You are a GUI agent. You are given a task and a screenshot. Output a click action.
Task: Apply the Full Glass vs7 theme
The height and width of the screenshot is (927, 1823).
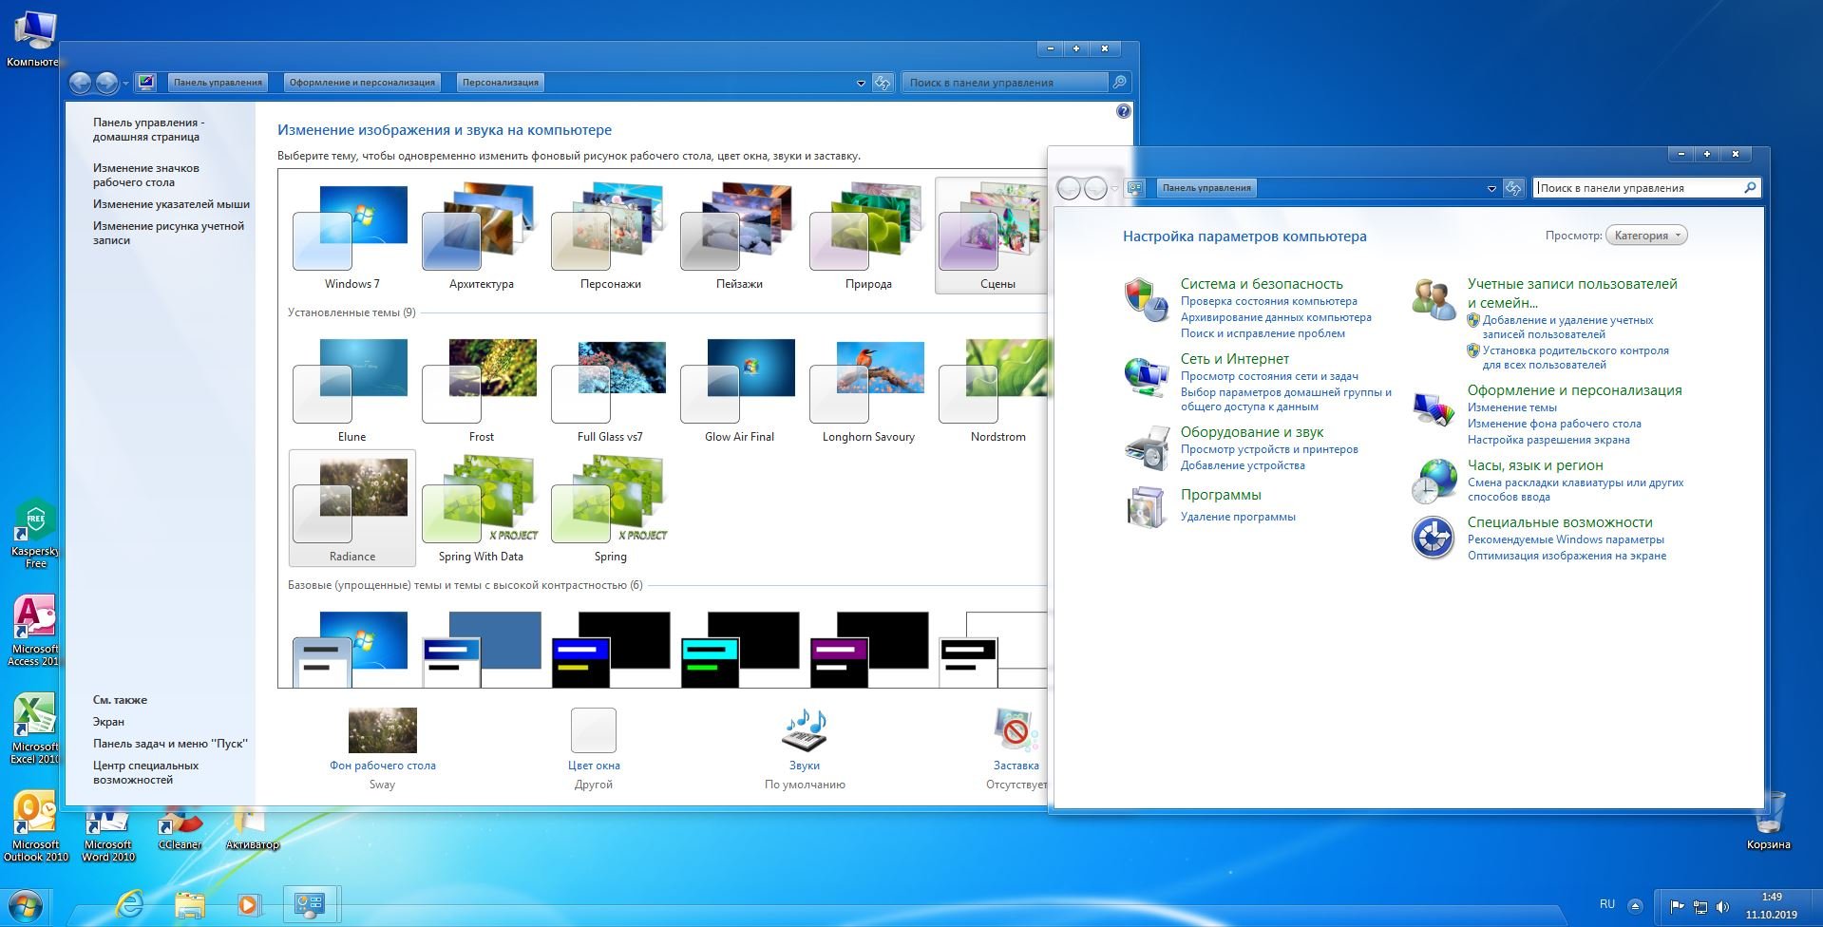pos(610,389)
